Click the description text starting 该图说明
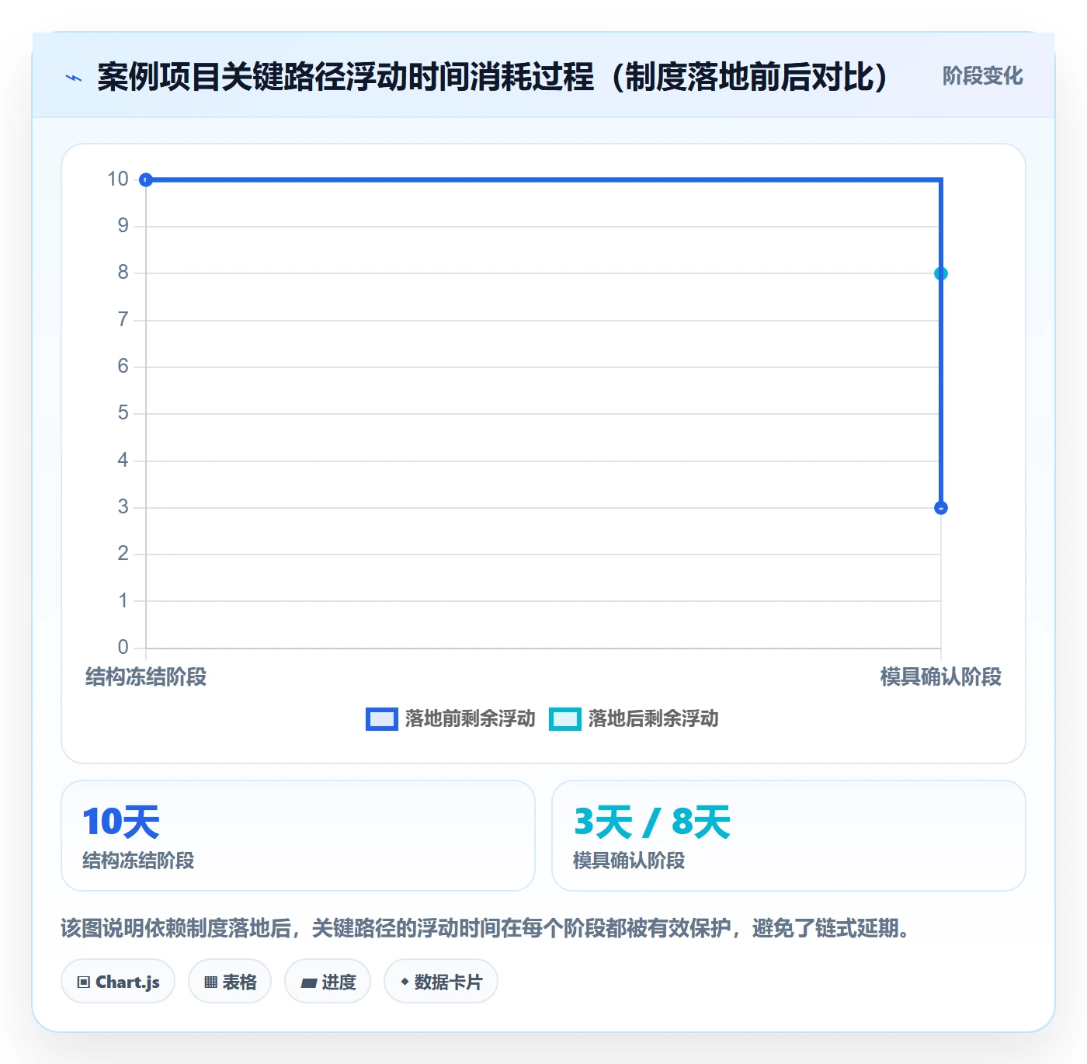This screenshot has width=1087, height=1064. click(x=486, y=928)
